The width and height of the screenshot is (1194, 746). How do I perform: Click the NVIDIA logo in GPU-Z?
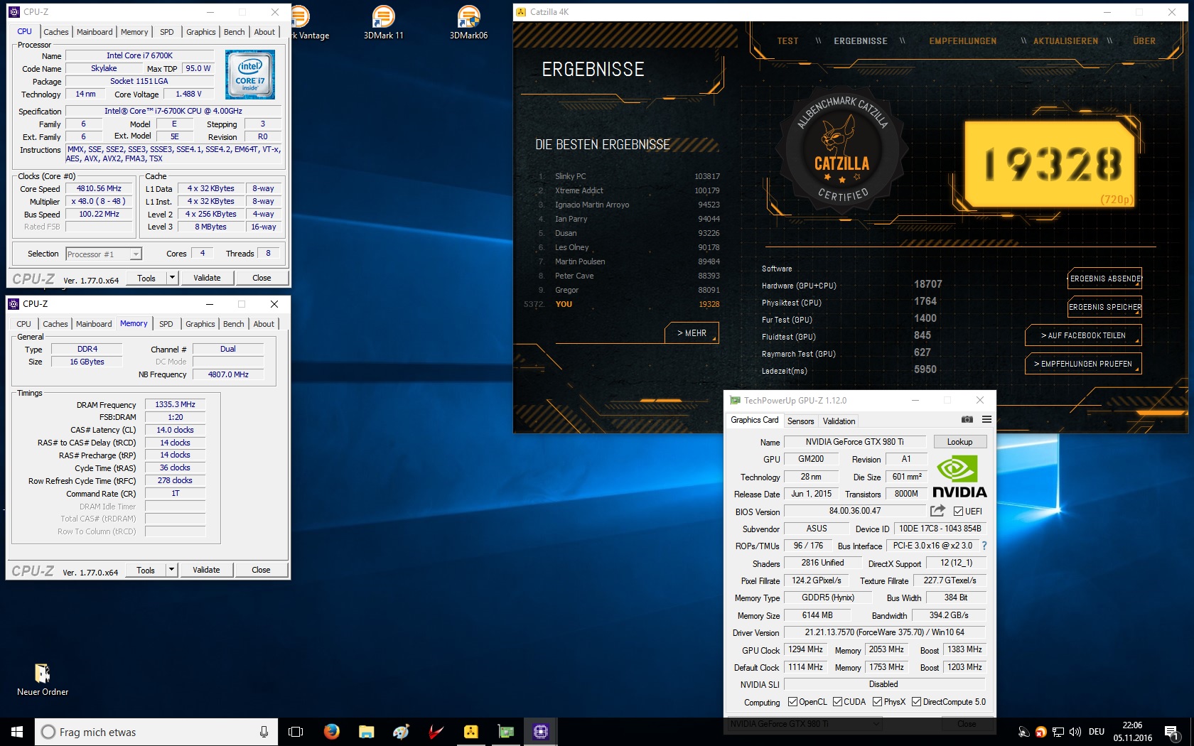(959, 477)
